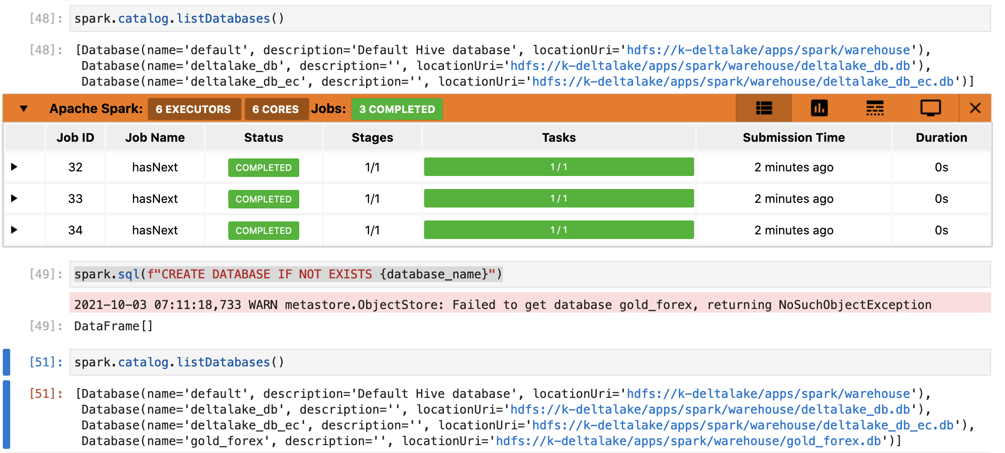Open the deltalake_db.db hdfs link in output 48

(x=710, y=66)
